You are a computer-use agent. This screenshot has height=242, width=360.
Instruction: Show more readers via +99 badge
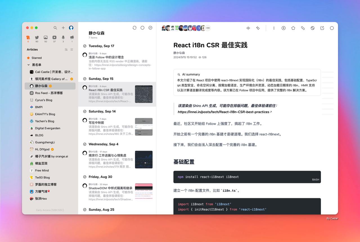[208, 28]
